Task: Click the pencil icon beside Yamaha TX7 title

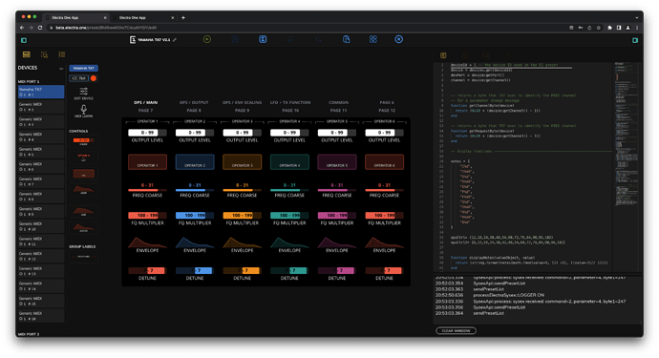Action: click(175, 40)
